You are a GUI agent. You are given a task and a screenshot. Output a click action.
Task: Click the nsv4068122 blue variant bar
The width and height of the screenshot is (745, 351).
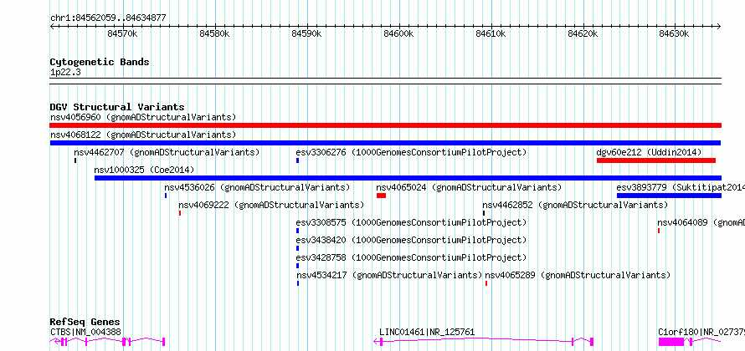(x=385, y=143)
